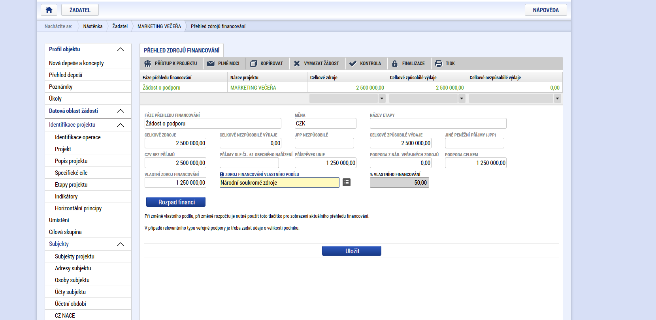Image resolution: width=656 pixels, height=320 pixels.
Task: Click Příjmy dle čl. 61 field
Action: click(x=249, y=163)
